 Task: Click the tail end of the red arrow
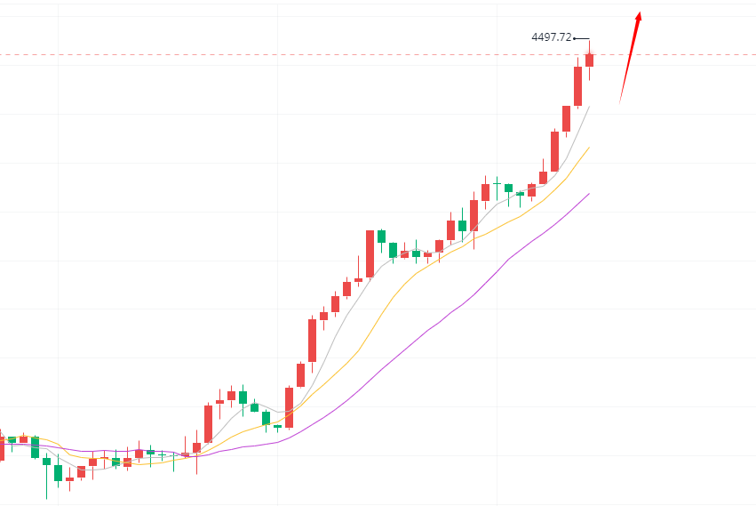[x=620, y=103]
